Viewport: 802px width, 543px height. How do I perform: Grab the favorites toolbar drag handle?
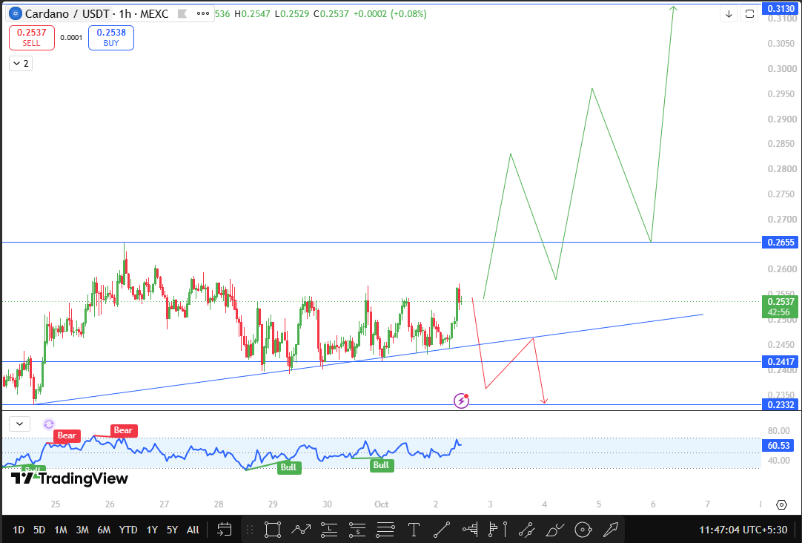(250, 530)
